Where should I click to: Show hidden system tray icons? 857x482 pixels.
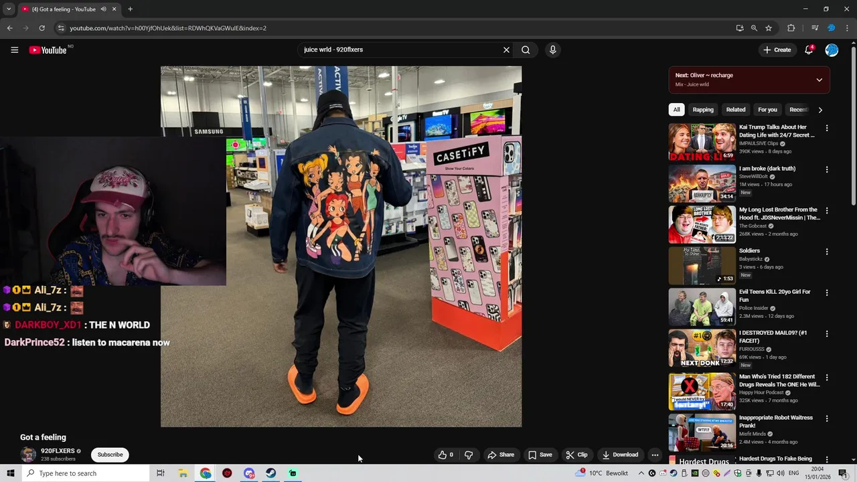641,473
